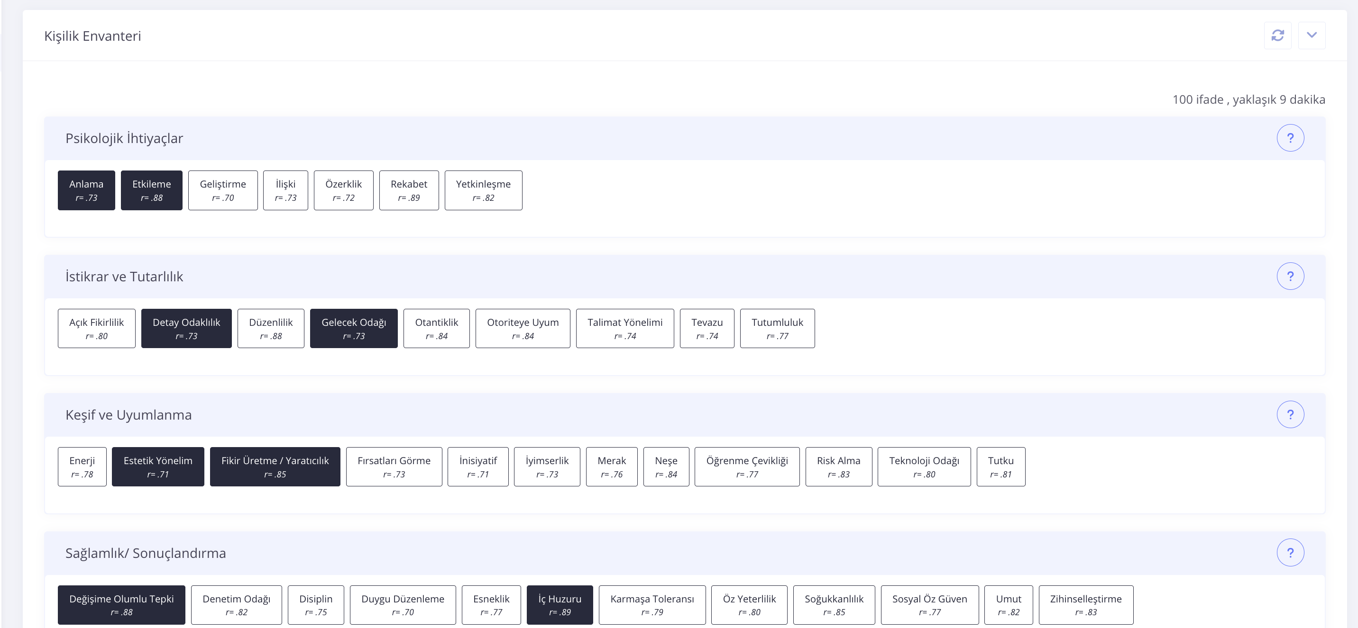Deselect the Anlama trait chip
Image resolution: width=1358 pixels, height=628 pixels.
[x=86, y=190]
